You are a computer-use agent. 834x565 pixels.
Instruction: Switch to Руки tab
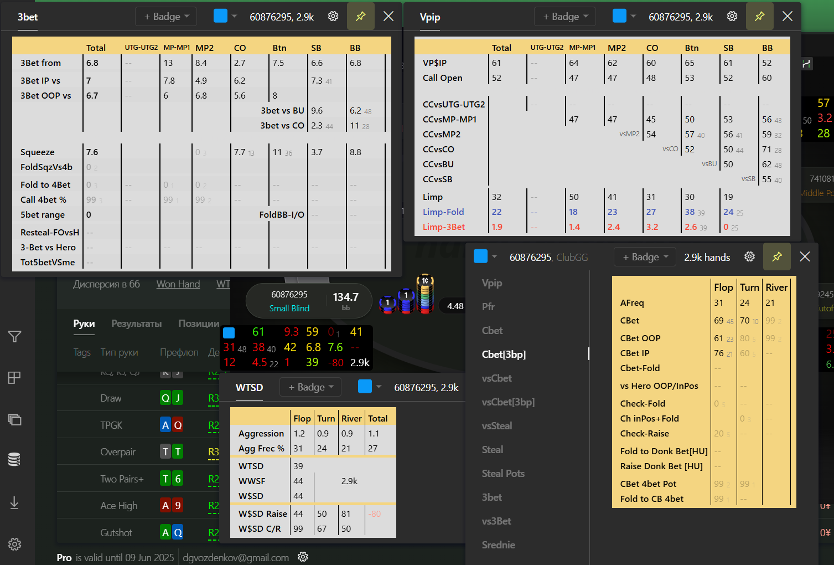click(x=84, y=323)
